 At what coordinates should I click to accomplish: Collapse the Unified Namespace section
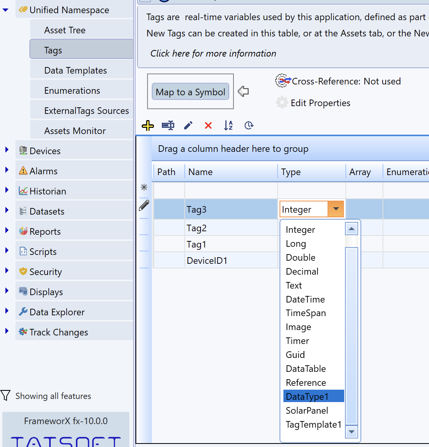[6, 10]
